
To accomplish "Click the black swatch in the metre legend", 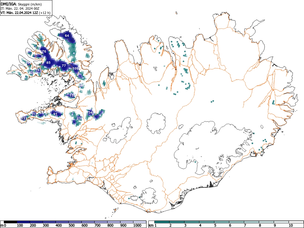I will (10, 222).
